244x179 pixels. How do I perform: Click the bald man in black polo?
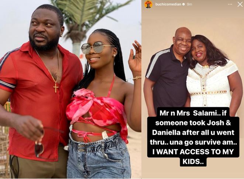[168, 70]
